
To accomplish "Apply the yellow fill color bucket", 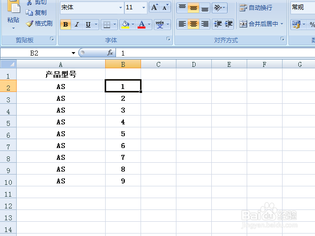I will 125,25.
